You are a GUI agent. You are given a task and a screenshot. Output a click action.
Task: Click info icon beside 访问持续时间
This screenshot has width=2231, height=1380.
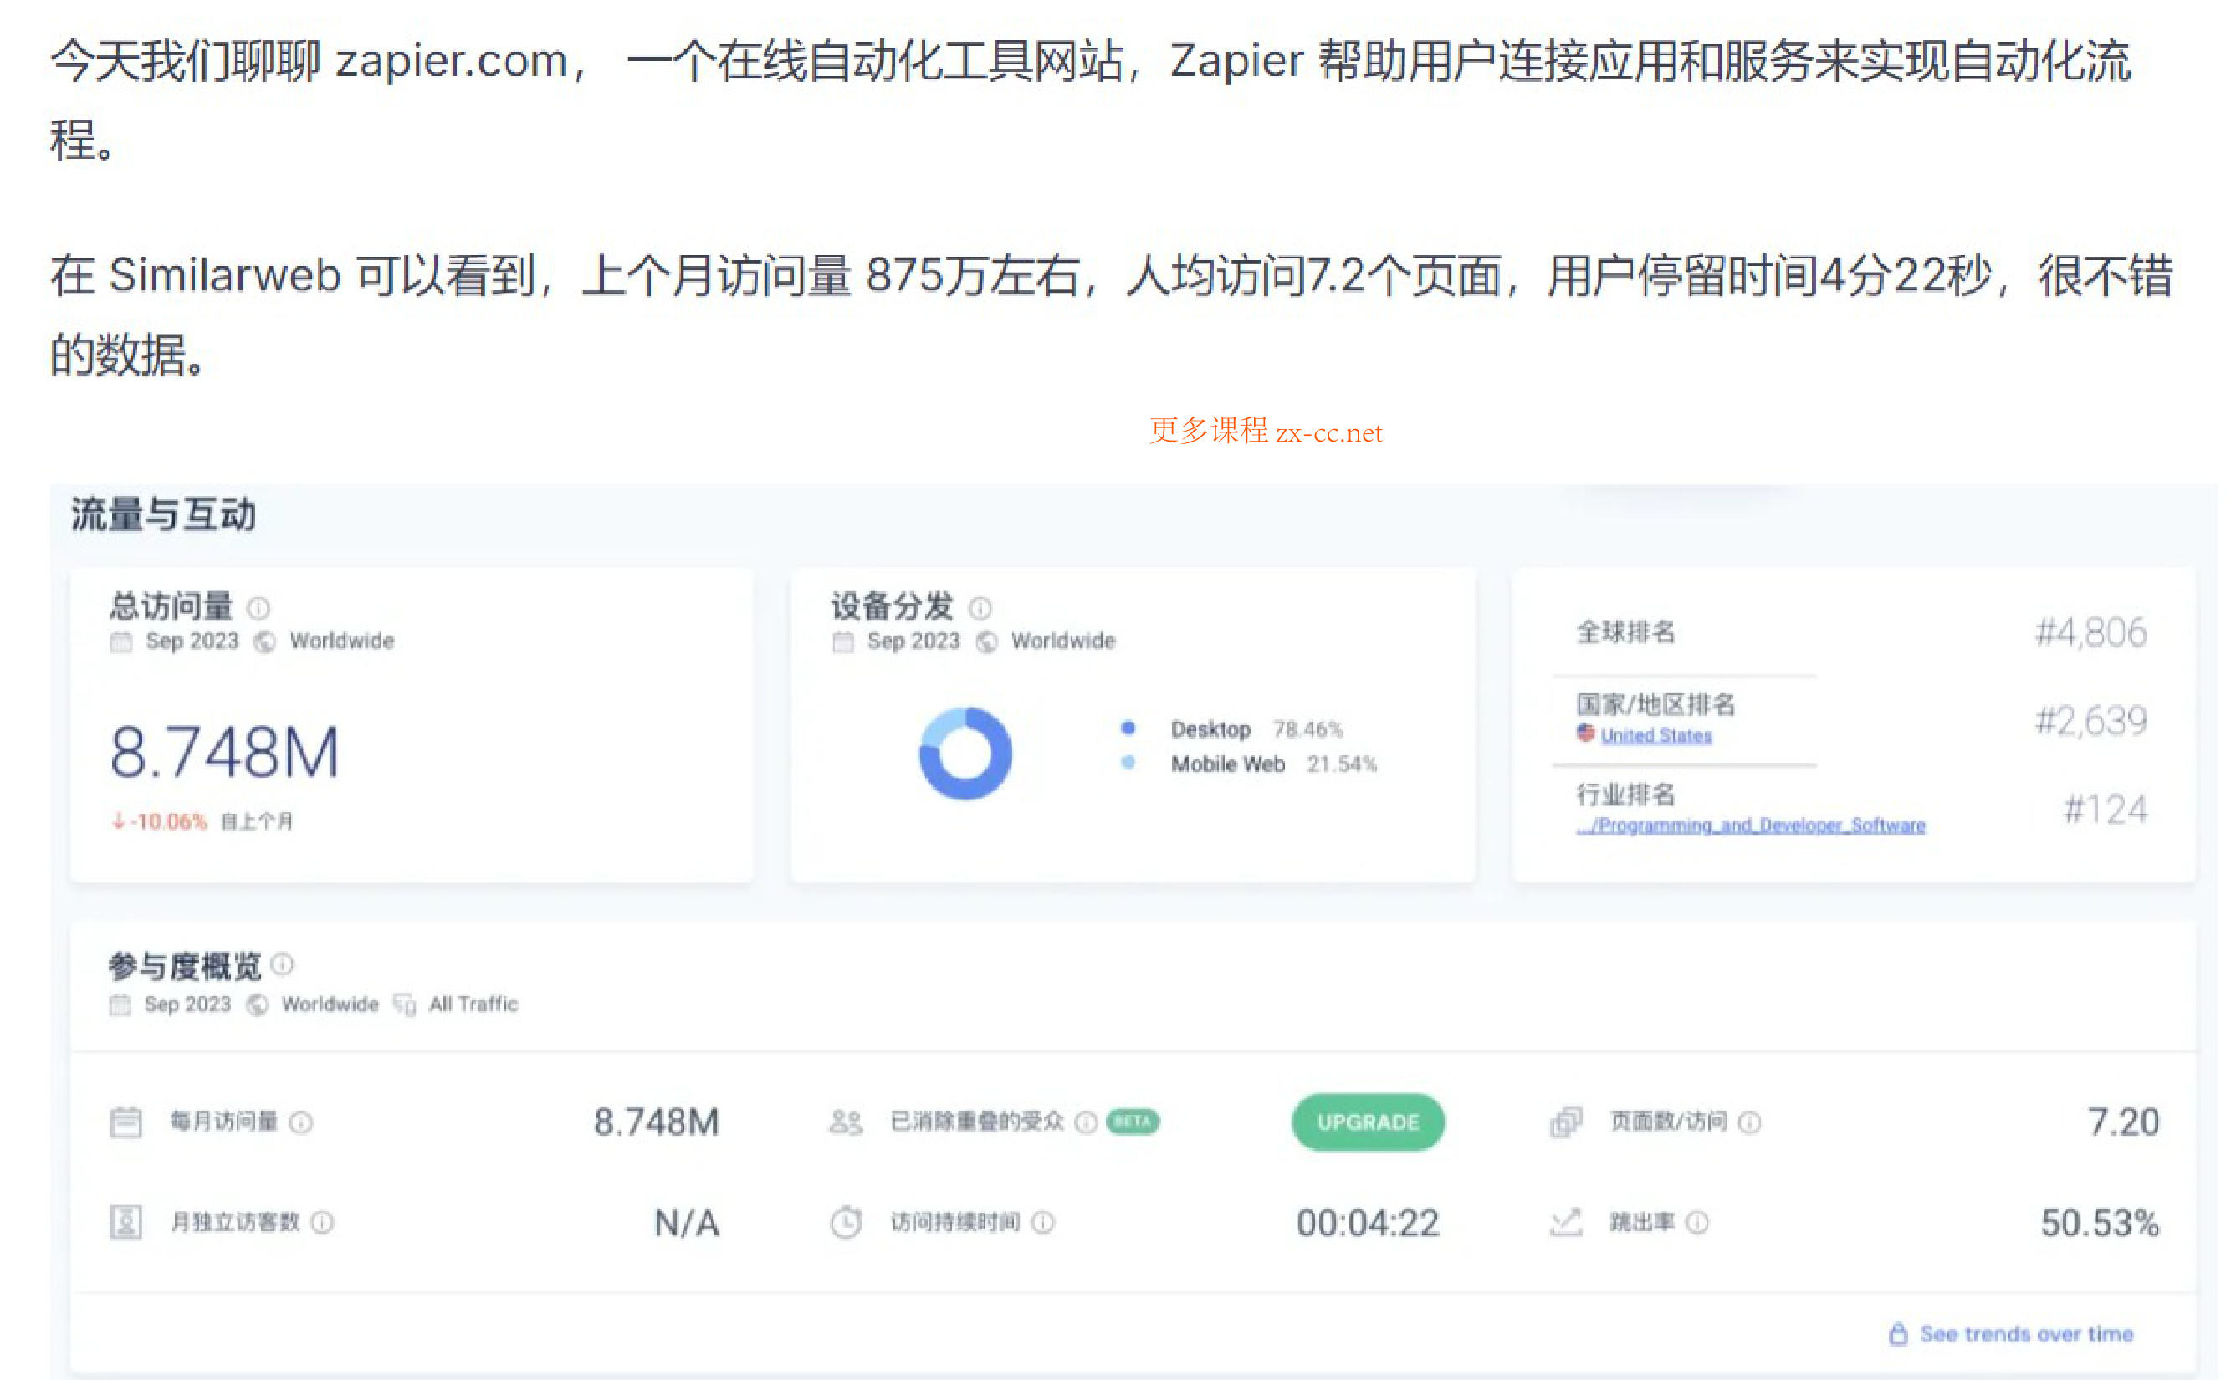1042,1222
